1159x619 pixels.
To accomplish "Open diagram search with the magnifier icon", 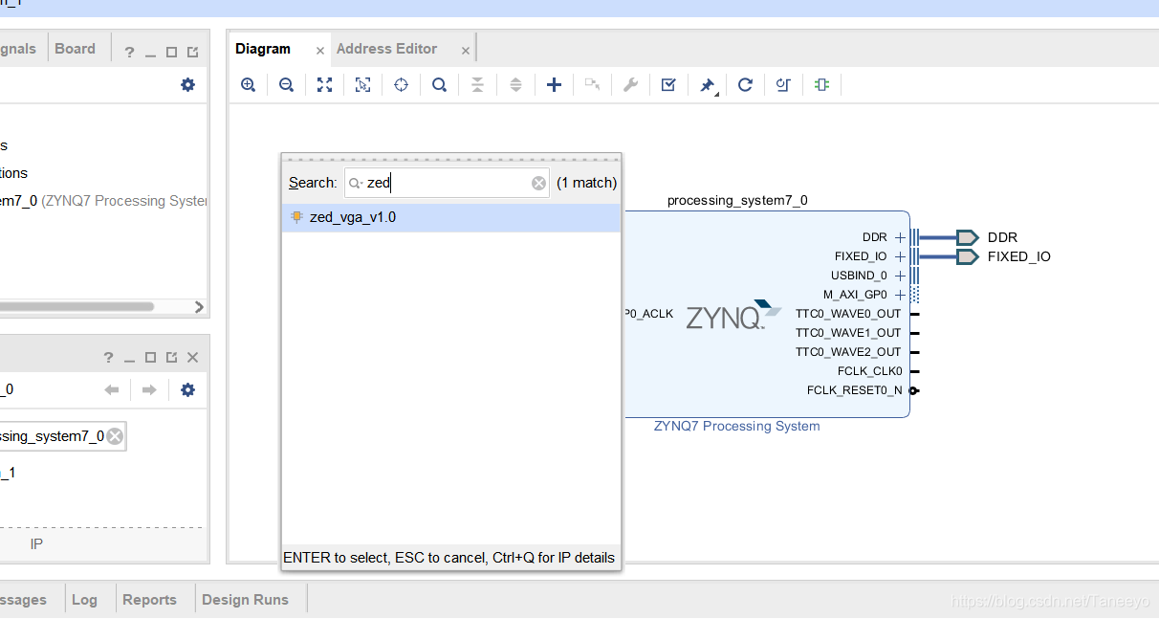I will (439, 85).
